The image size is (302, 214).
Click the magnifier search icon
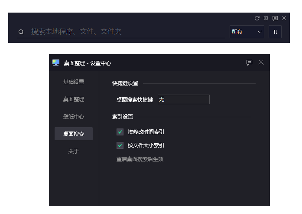21,32
